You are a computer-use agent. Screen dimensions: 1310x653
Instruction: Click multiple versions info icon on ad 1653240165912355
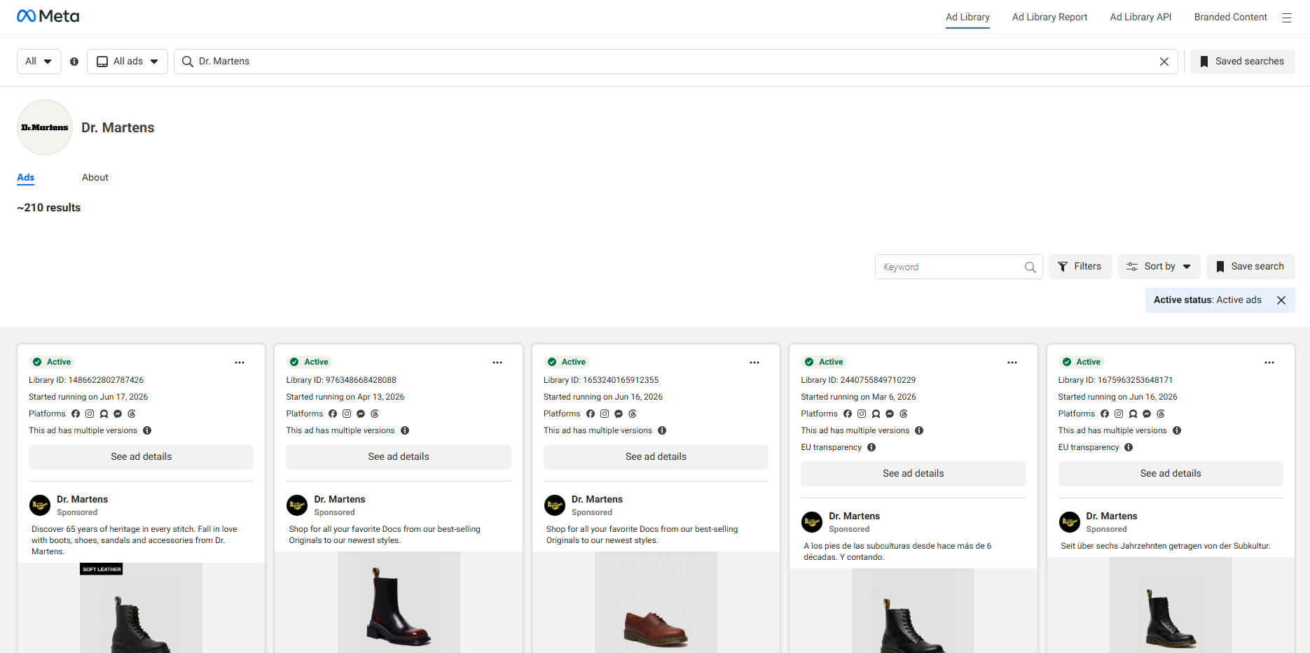coord(662,430)
